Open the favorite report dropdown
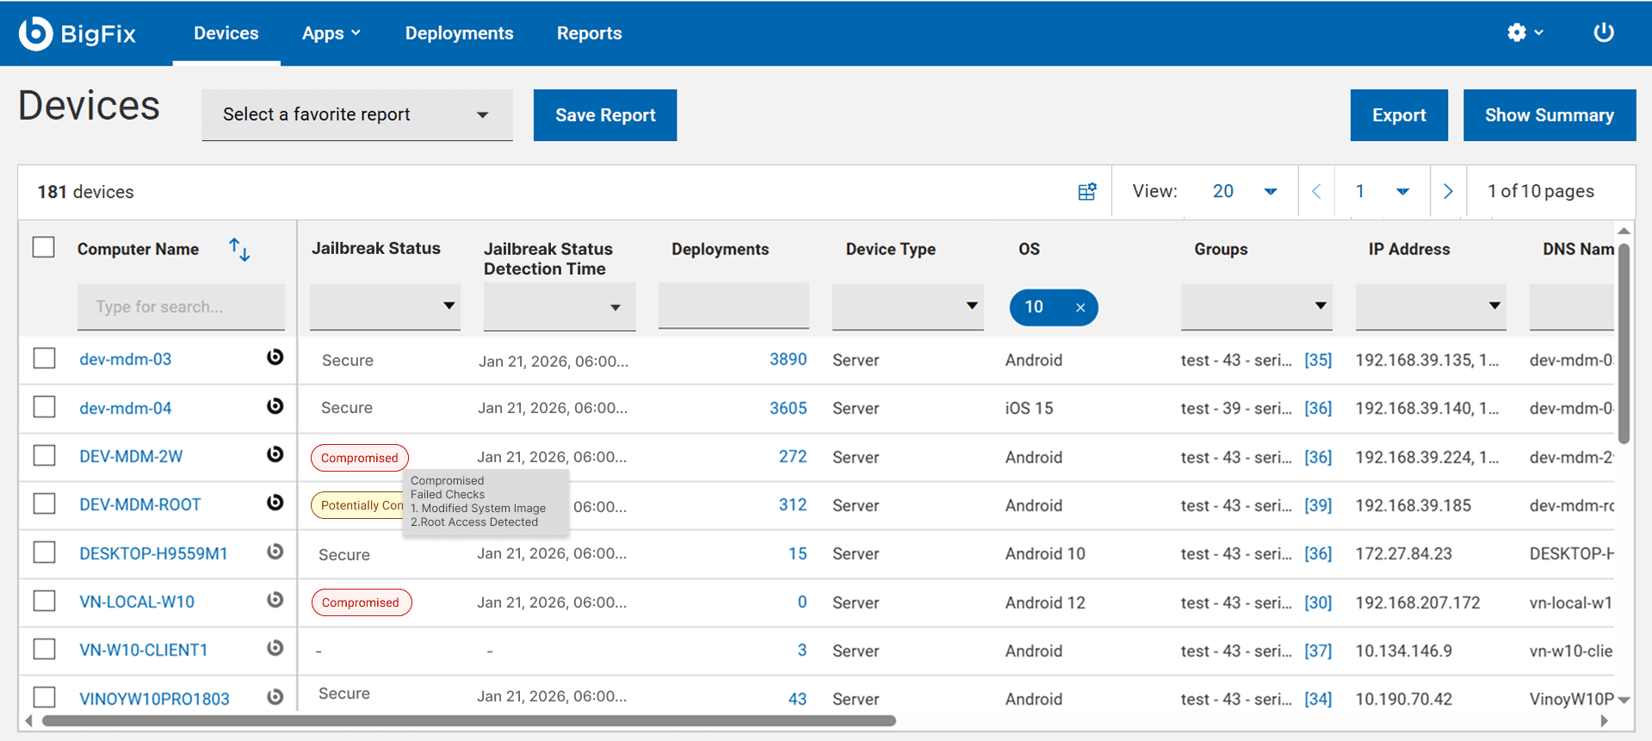This screenshot has width=1652, height=741. tap(357, 114)
